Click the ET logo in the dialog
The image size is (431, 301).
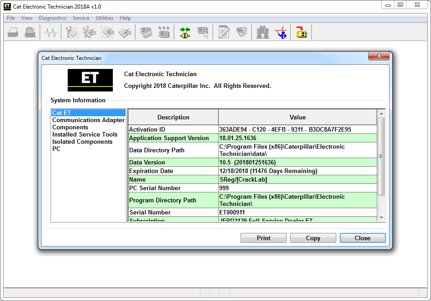(90, 80)
